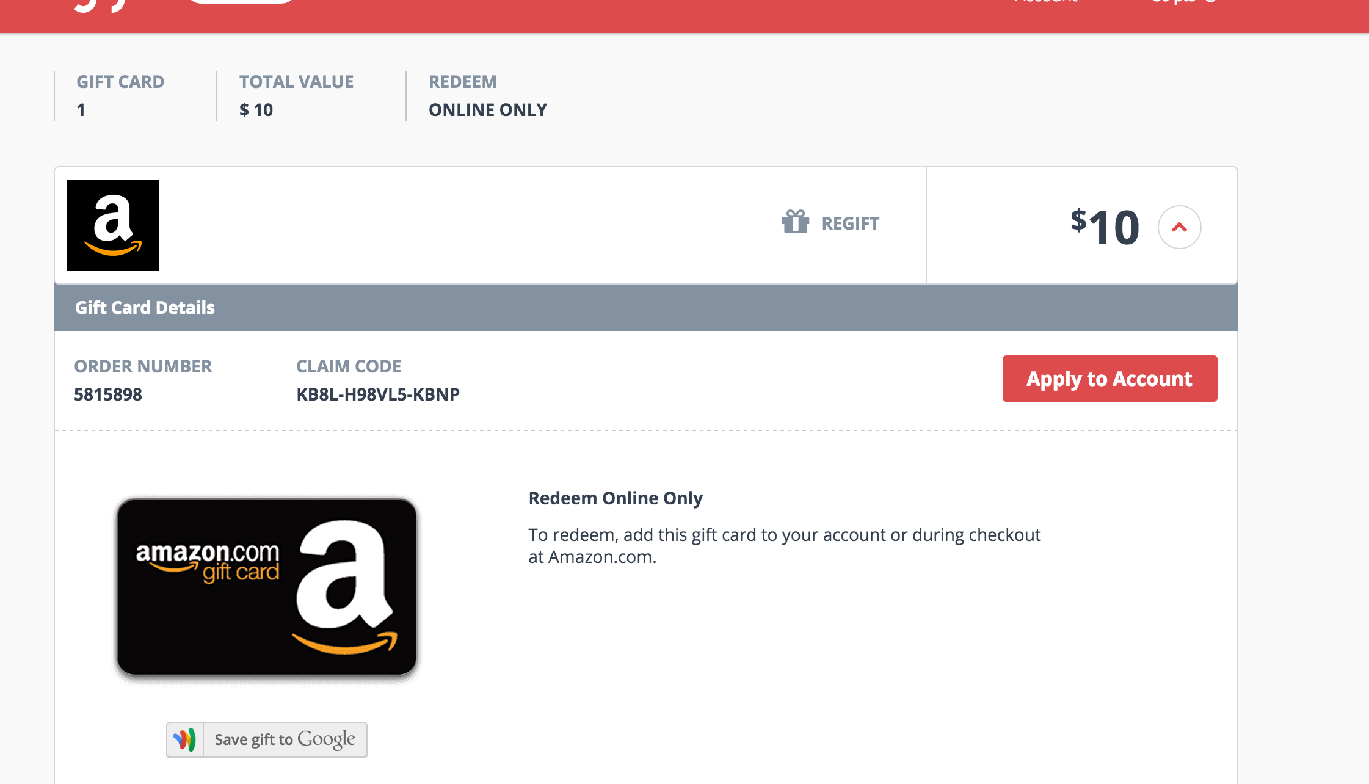Screen dimensions: 1369x784
Task: Open the Account menu in header
Action: coord(1045,2)
